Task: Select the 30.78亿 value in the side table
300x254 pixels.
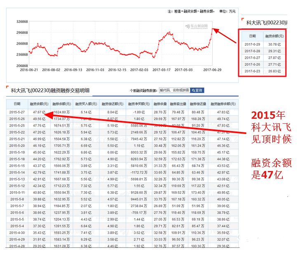Action: coord(274,44)
